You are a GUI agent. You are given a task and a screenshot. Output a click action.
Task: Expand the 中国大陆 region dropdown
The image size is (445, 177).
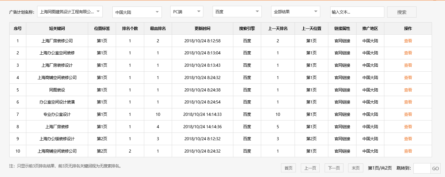pos(137,12)
